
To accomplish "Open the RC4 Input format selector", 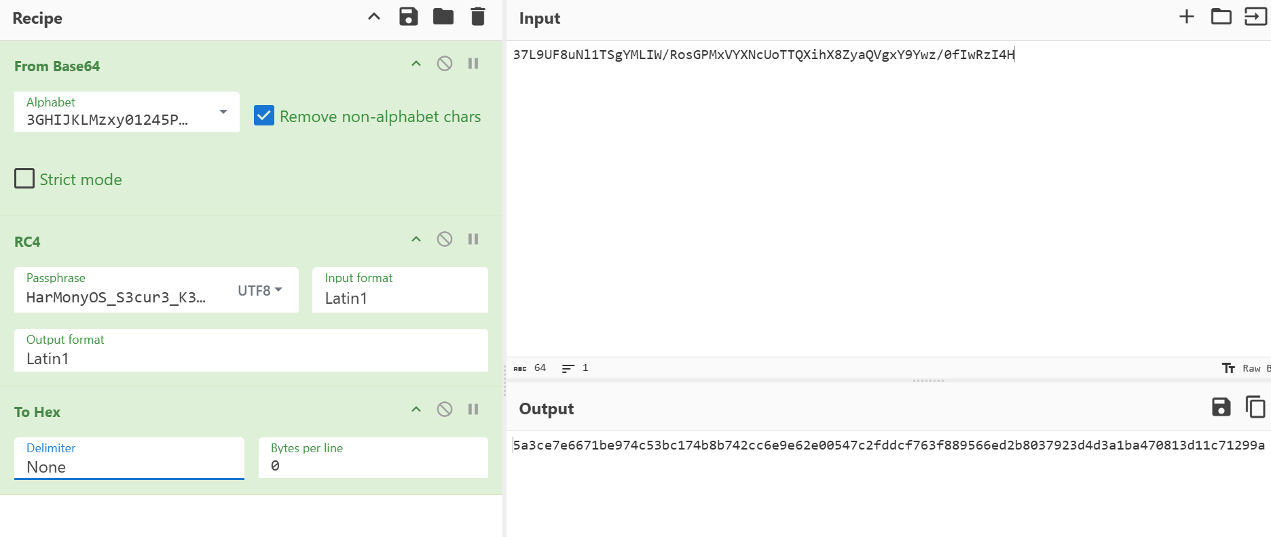I will click(400, 290).
